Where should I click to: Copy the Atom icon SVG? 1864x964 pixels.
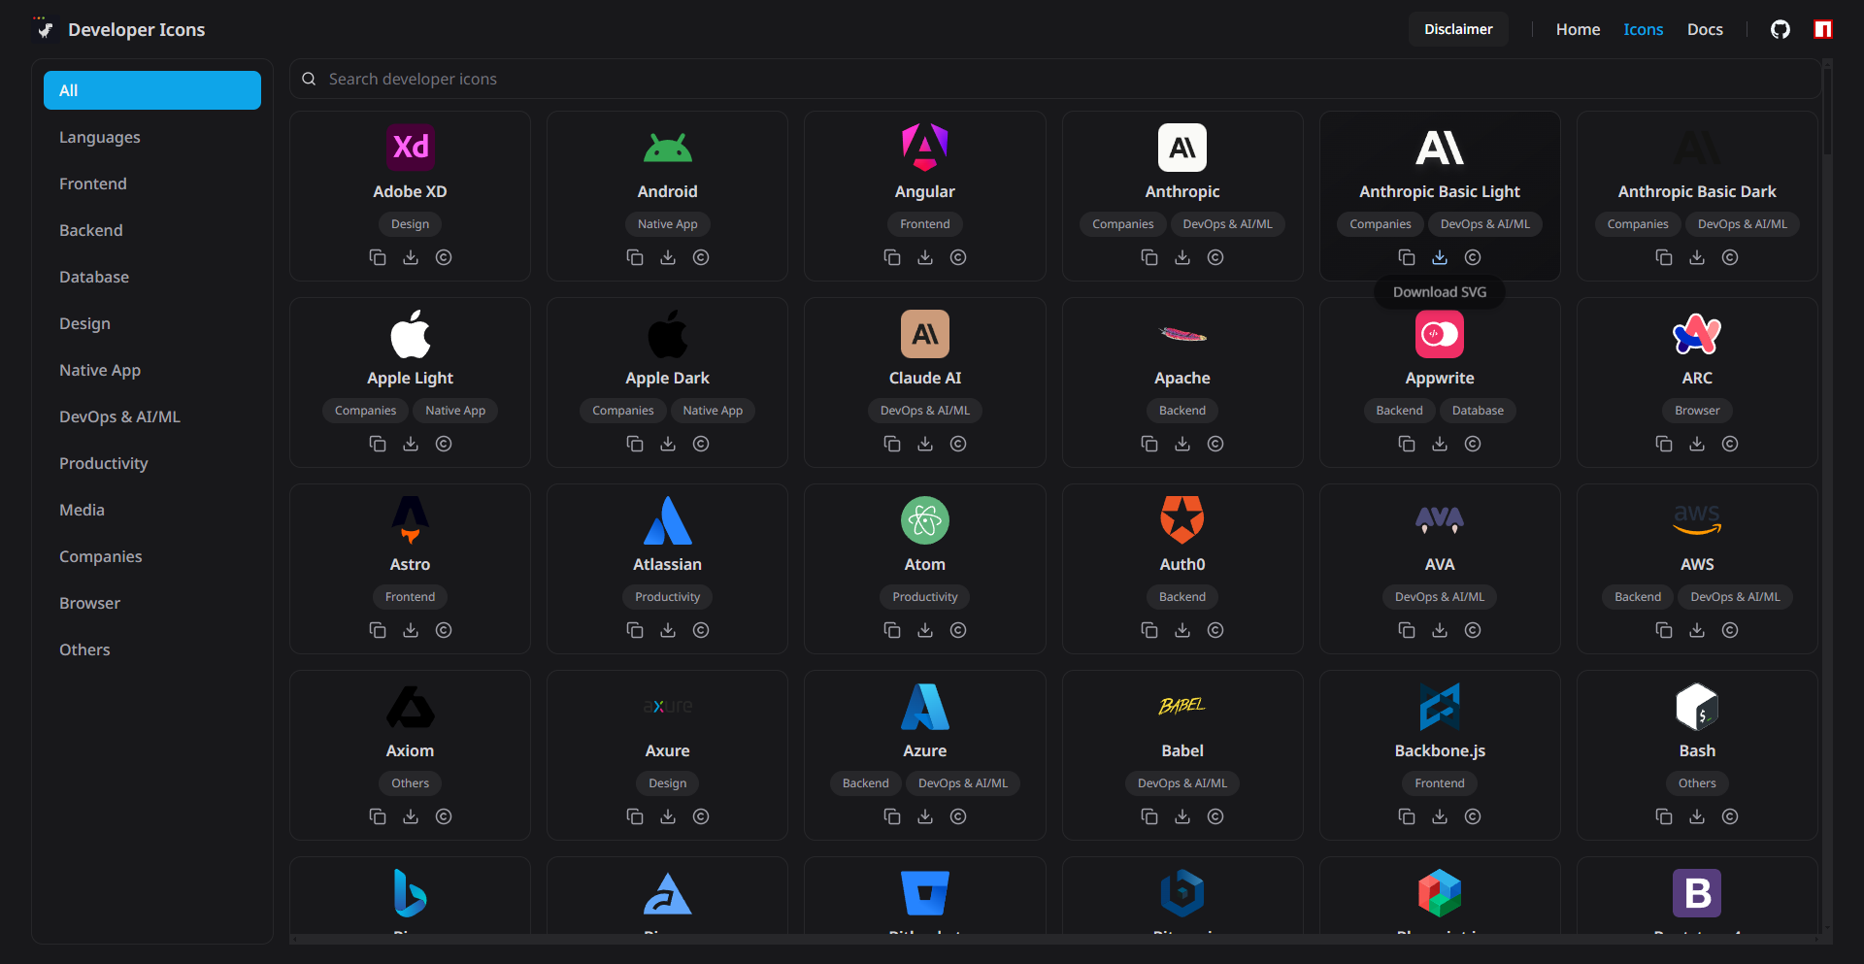coord(892,630)
